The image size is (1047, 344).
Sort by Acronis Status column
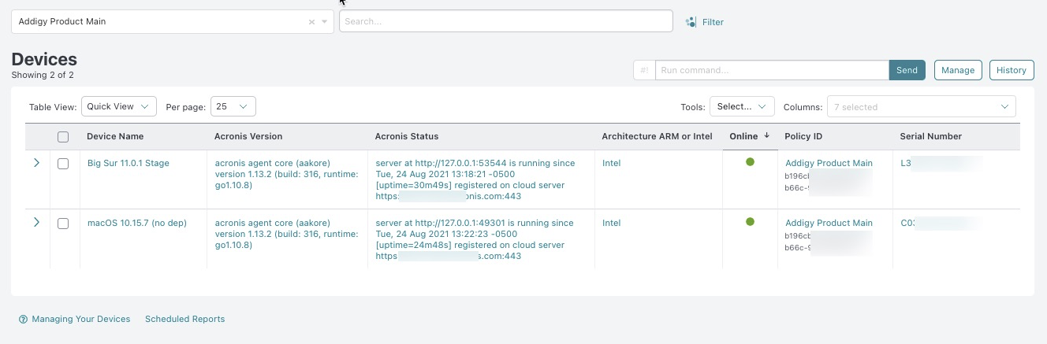pos(407,136)
